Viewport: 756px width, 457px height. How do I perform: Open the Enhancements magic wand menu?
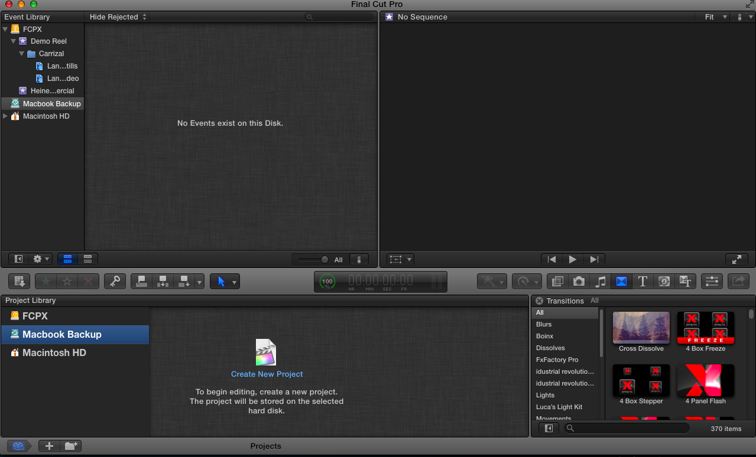[x=492, y=282]
